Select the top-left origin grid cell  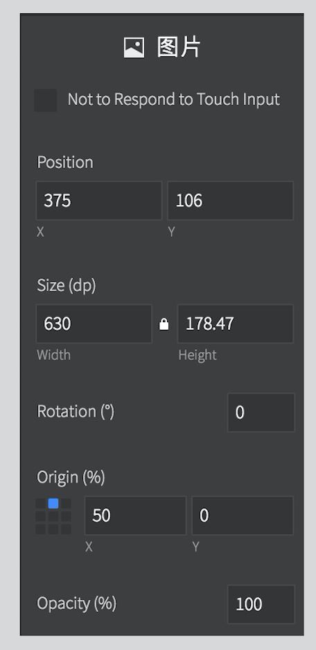pyautogui.click(x=40, y=503)
